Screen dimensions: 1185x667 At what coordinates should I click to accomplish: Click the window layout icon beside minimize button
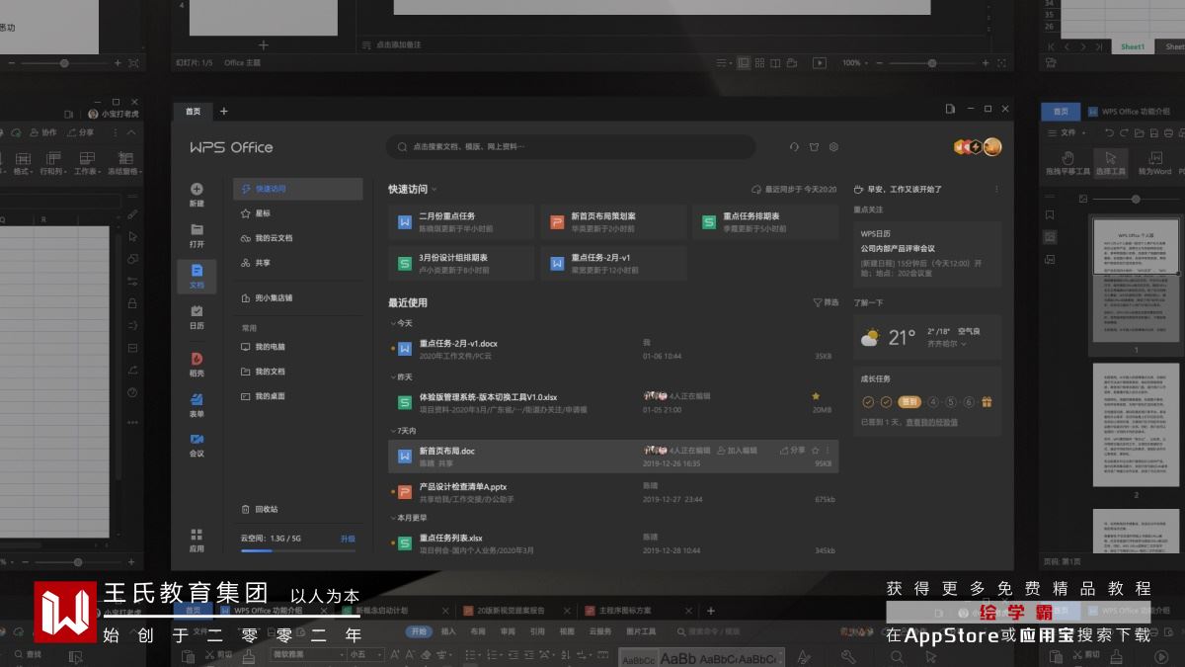[x=950, y=109]
